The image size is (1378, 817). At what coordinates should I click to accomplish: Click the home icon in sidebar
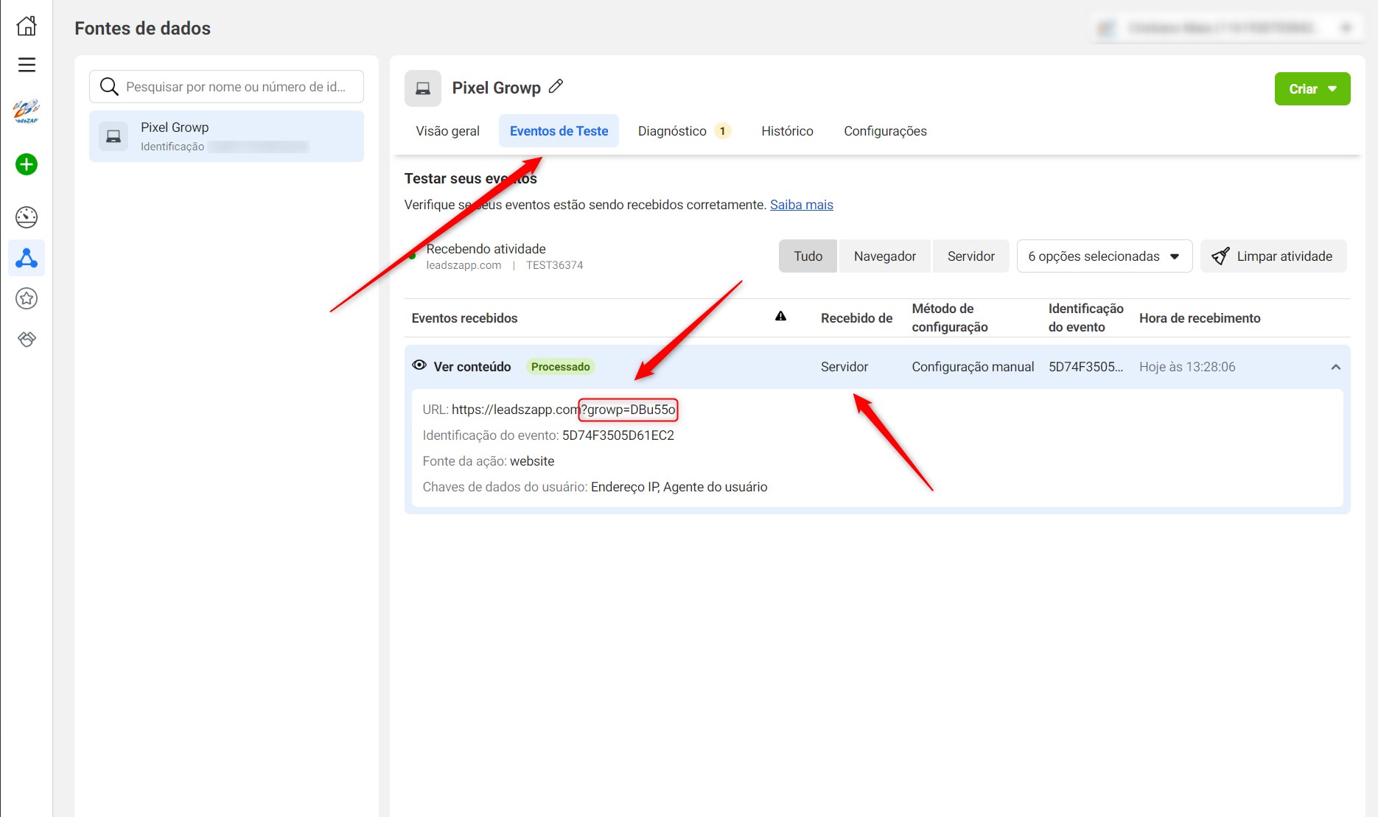(x=27, y=26)
